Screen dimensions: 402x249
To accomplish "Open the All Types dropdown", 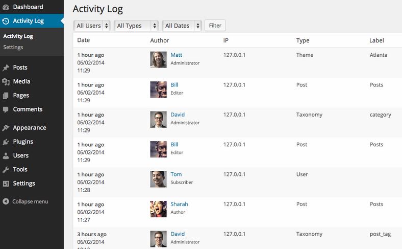I will pyautogui.click(x=136, y=26).
